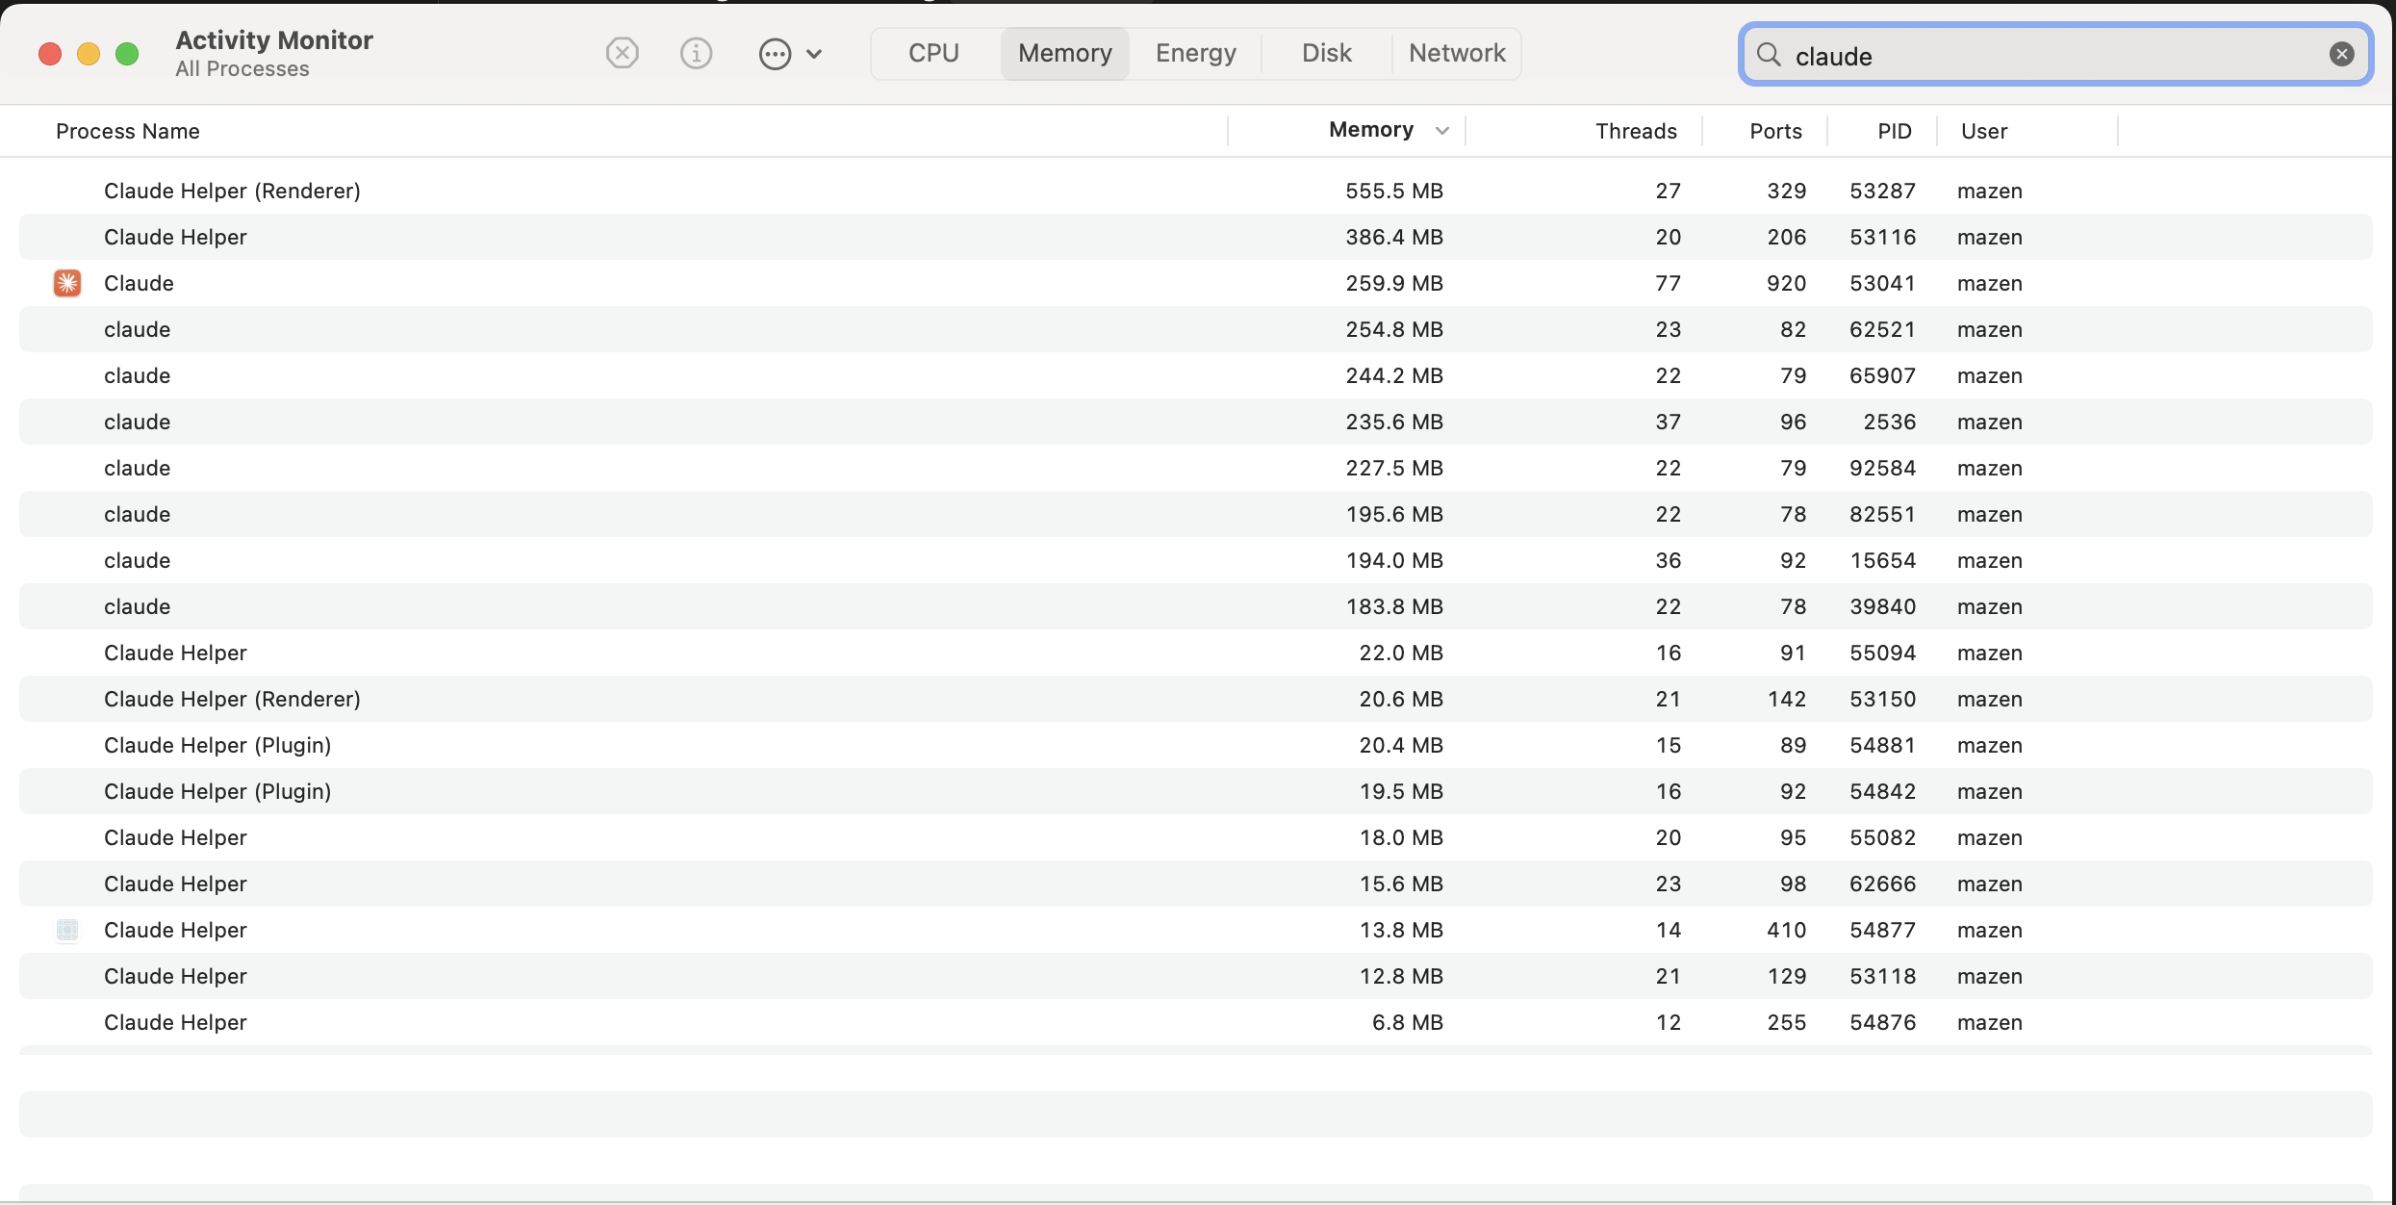The width and height of the screenshot is (2396, 1205).
Task: Open the process Info (i) toolbar icon
Action: pos(696,53)
